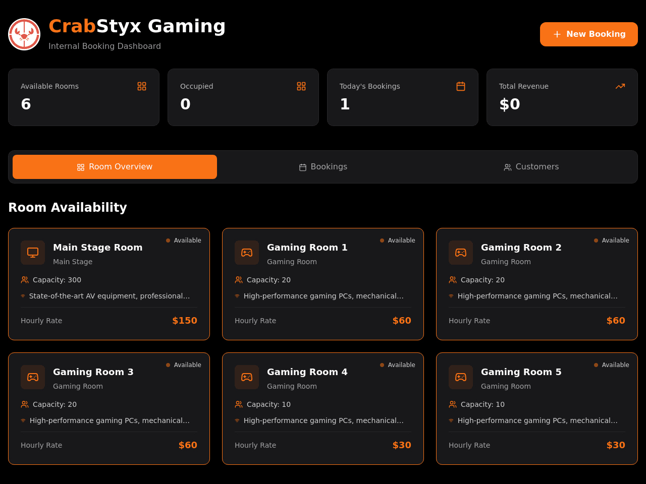
Task: Click the New Booking button
Action: 589,34
